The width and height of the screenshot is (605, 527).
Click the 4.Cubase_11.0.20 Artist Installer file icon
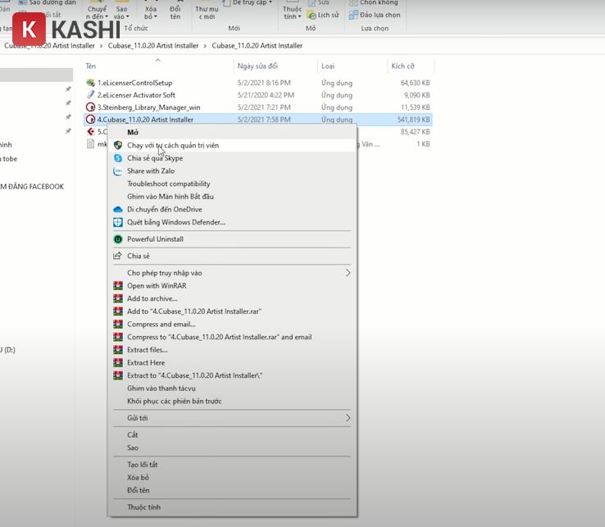pos(90,120)
